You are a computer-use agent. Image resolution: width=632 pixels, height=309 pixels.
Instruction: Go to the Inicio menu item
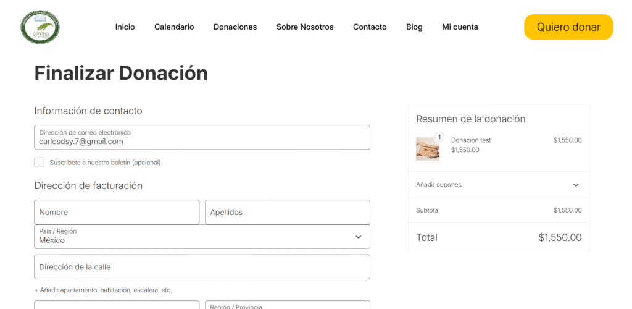(125, 27)
